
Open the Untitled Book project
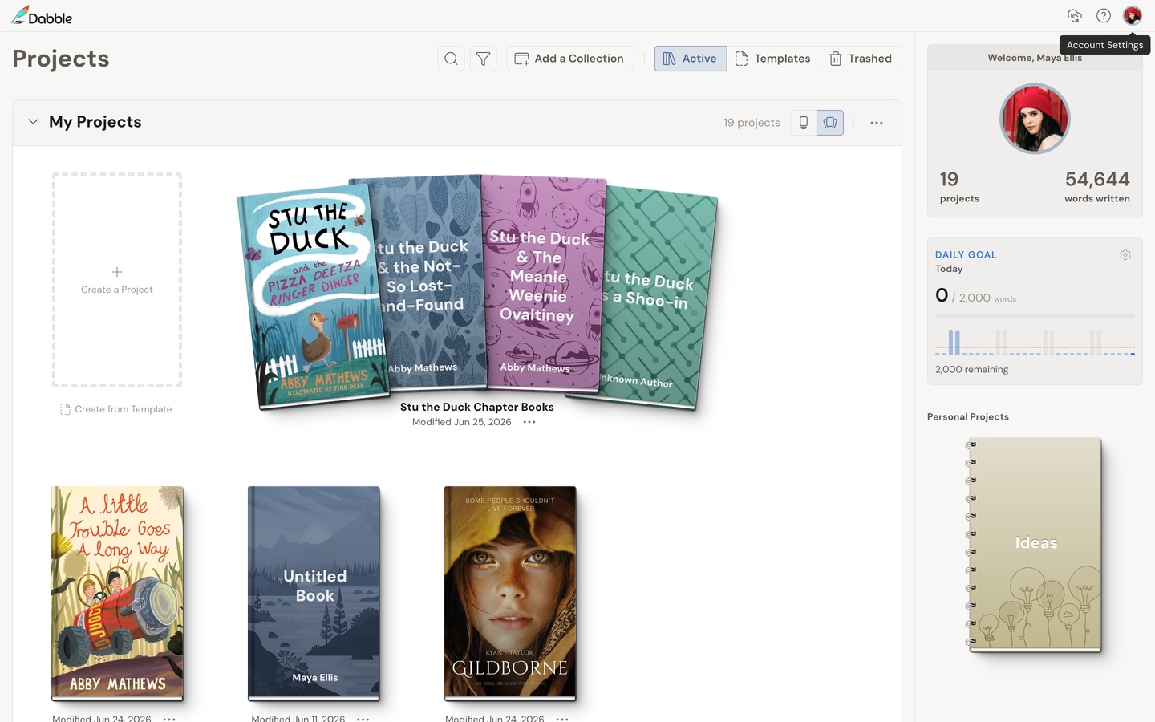[314, 594]
